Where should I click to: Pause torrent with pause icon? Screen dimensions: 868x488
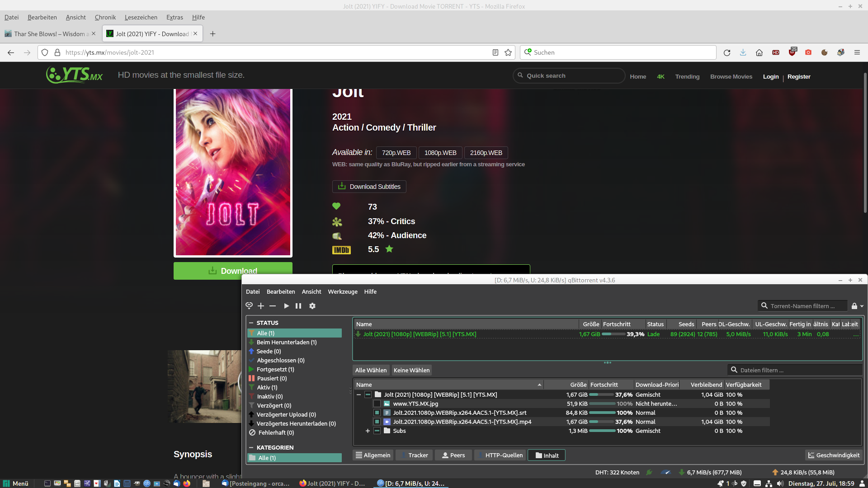(298, 306)
